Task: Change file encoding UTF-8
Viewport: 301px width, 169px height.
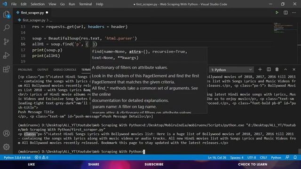Action: coord(252,158)
